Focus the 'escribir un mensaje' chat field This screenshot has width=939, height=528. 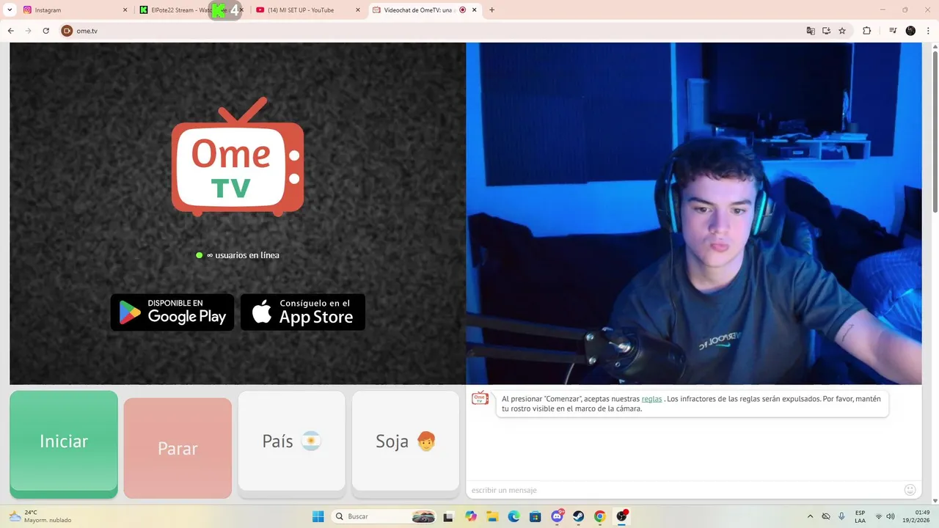(682, 490)
